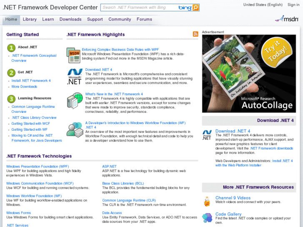Click the MSDN Magazine icon beside WPF article
Screen dimensions: 303x227
(x=73, y=55)
